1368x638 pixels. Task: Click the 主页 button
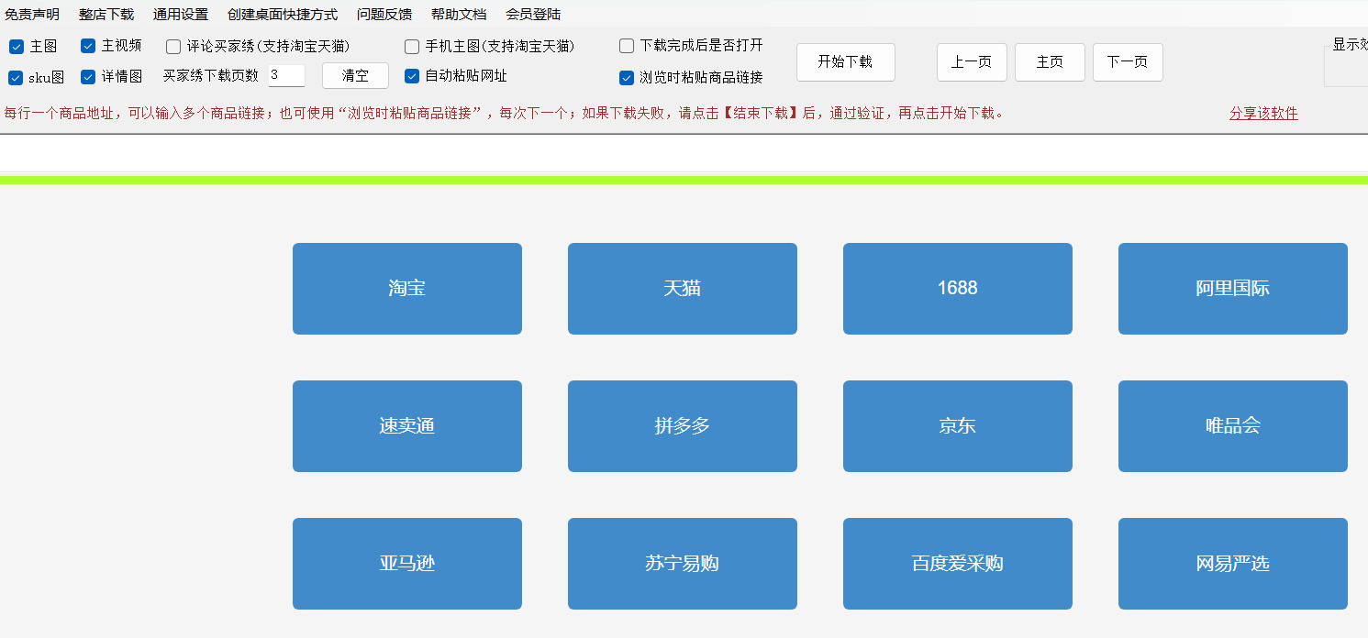point(1050,62)
